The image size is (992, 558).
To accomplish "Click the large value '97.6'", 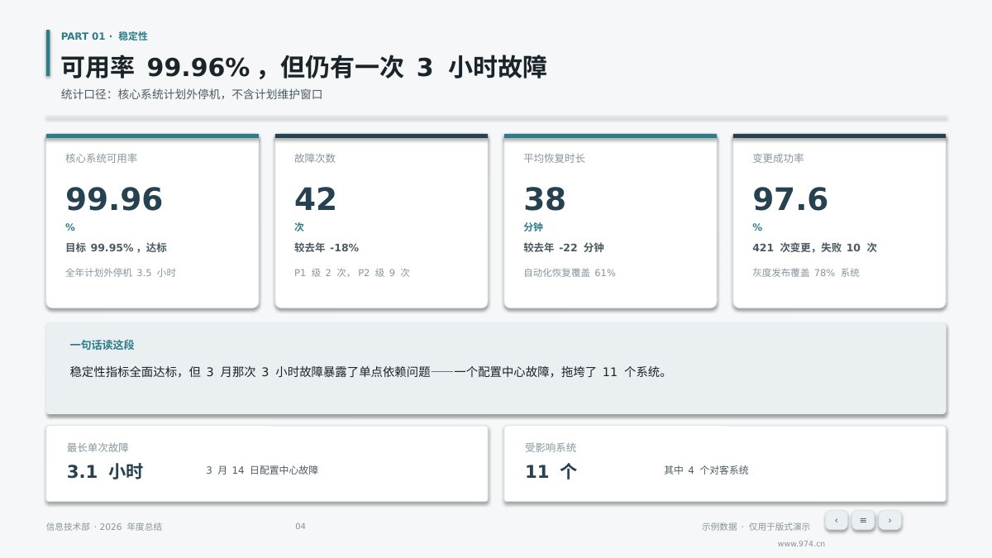I will click(790, 199).
